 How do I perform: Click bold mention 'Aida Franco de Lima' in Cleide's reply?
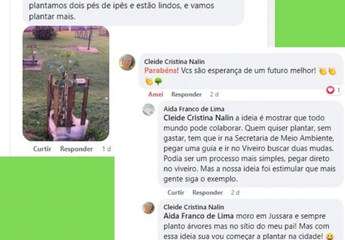tap(198, 216)
